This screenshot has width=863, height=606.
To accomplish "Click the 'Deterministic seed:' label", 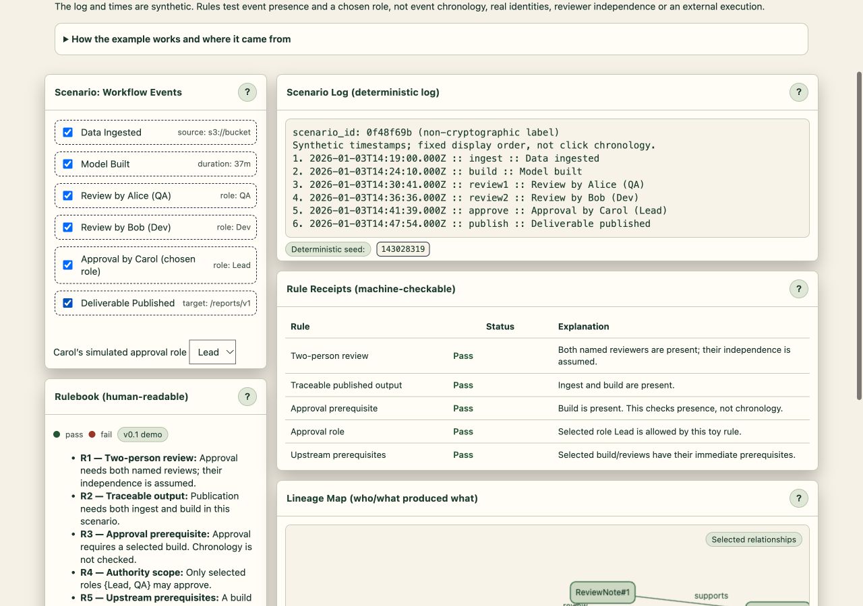I will (x=328, y=249).
